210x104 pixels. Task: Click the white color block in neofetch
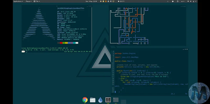tap(77, 43)
